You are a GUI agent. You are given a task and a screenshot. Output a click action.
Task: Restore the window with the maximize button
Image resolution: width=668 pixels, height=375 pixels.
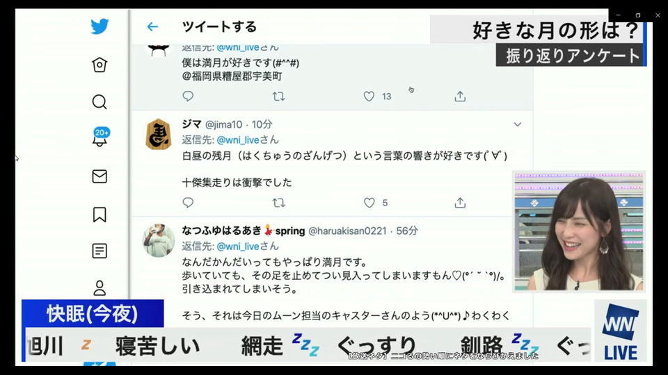pyautogui.click(x=638, y=15)
